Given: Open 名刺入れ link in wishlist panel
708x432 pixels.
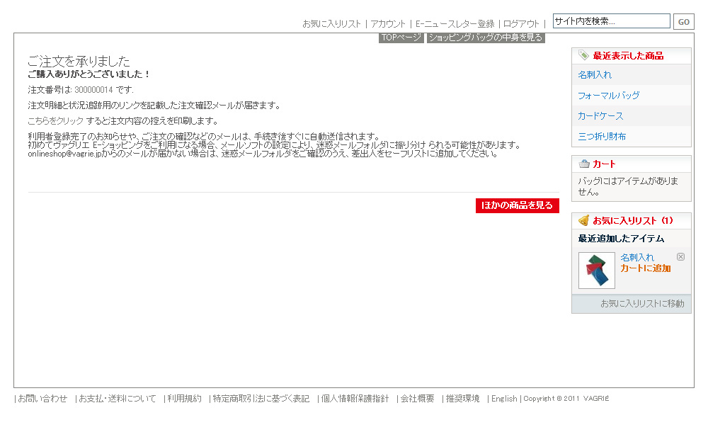Looking at the screenshot, I should 636,258.
